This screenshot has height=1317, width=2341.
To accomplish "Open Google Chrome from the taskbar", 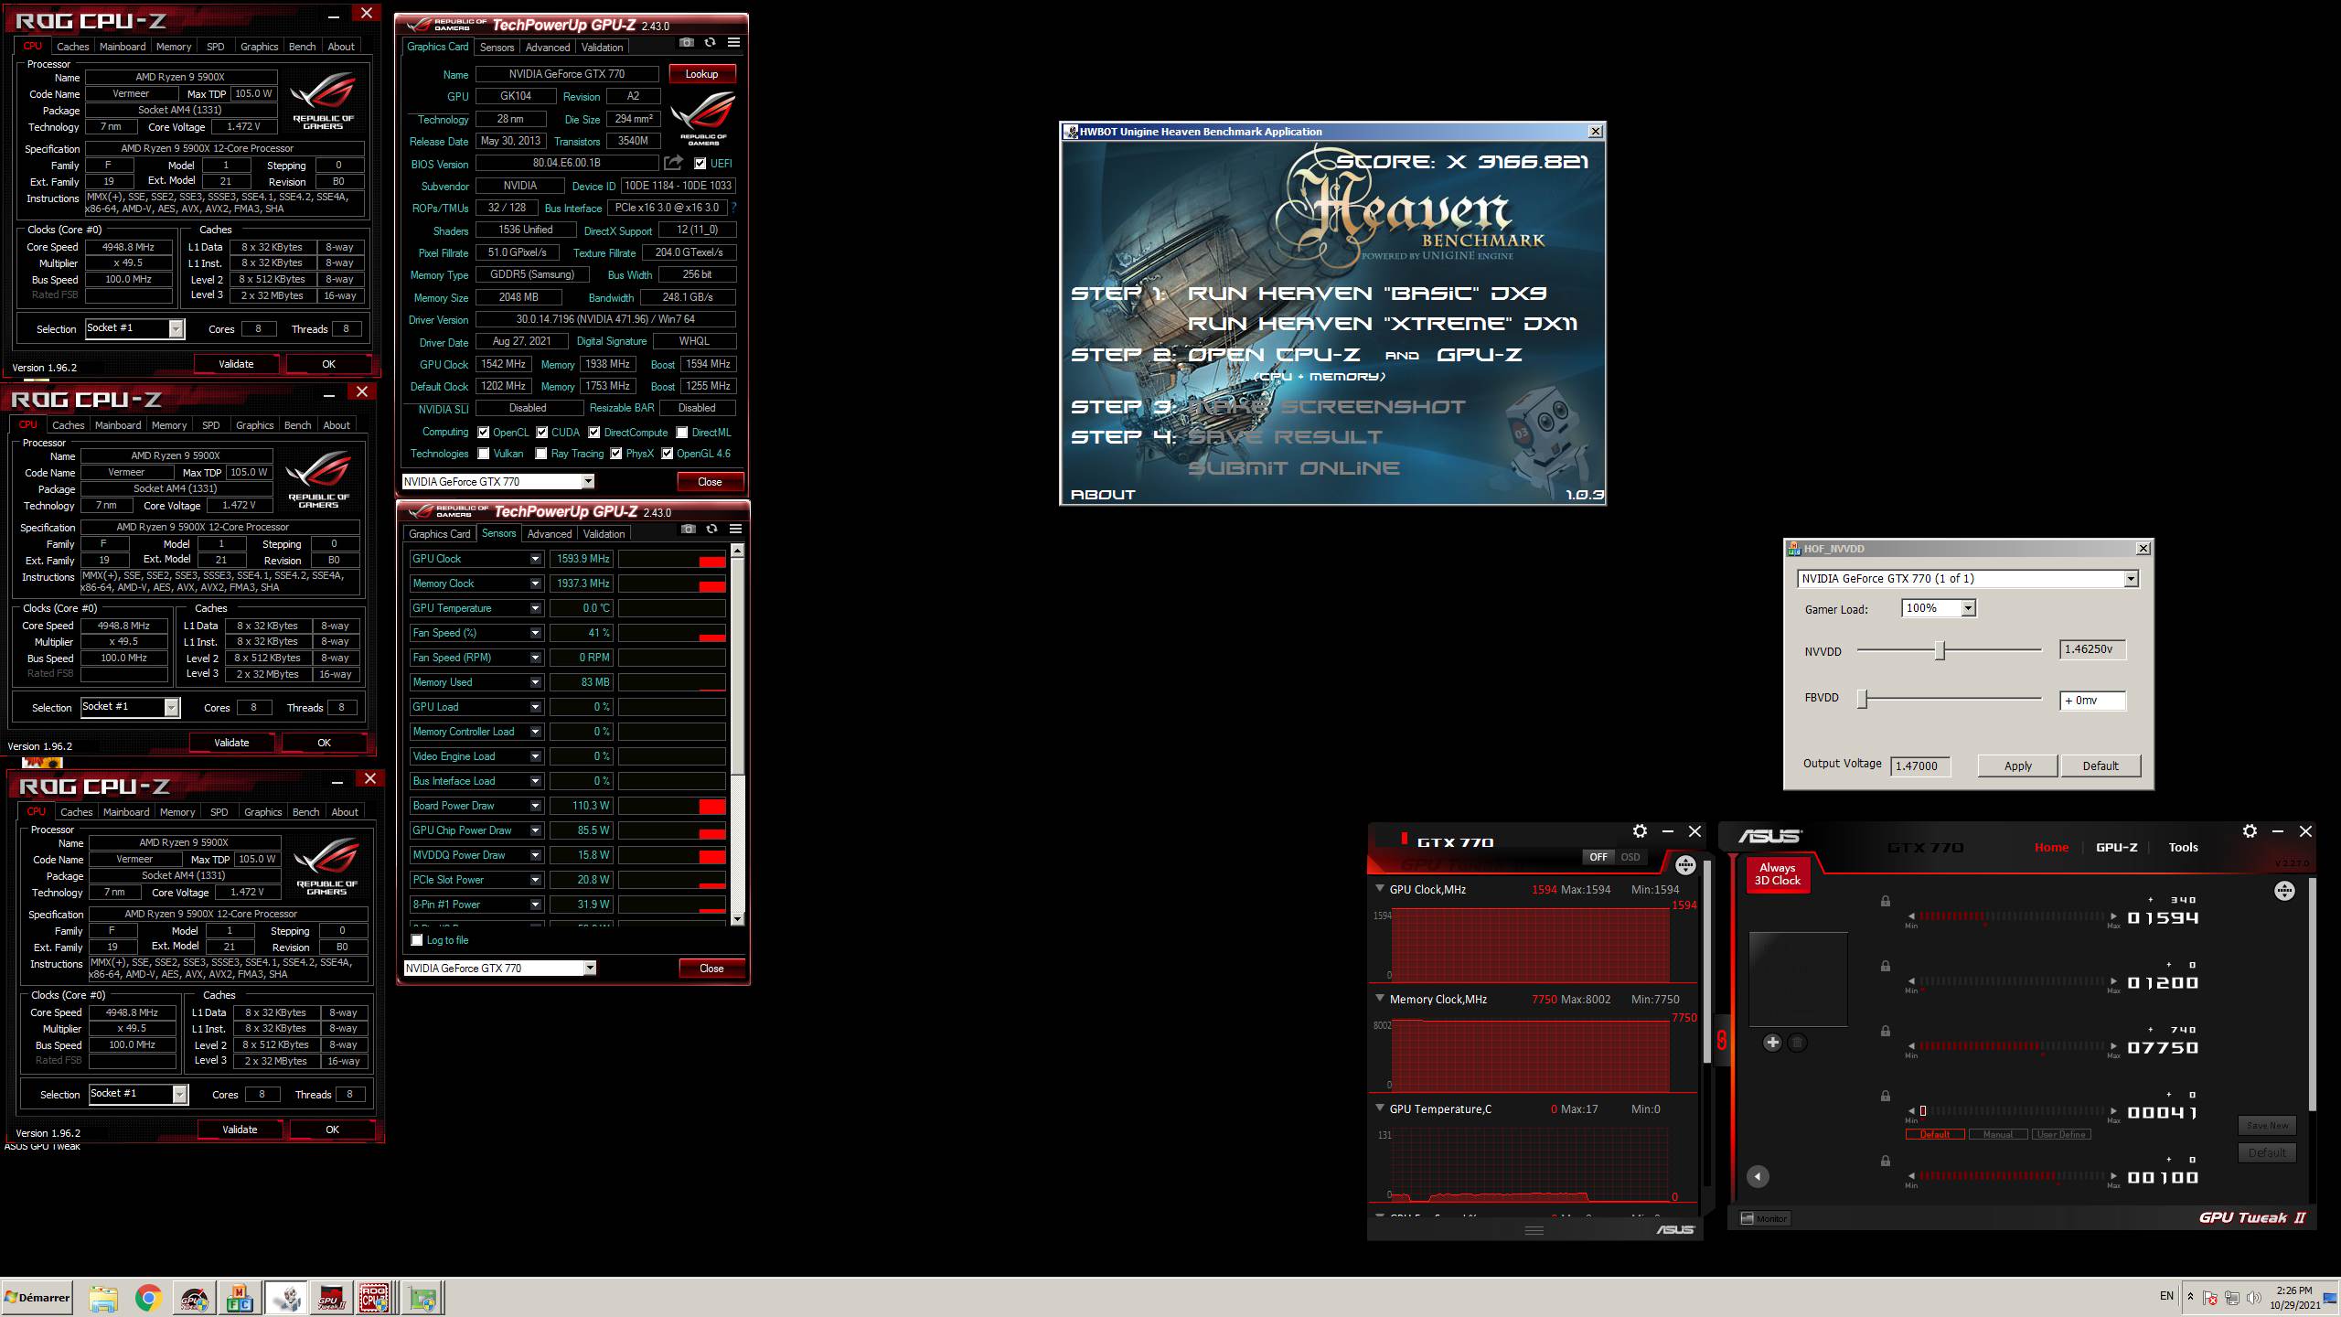I will (x=149, y=1298).
